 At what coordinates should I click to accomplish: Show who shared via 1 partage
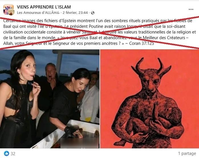187,153
